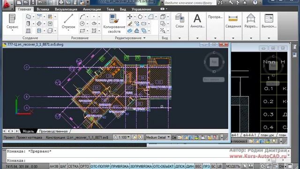Select the circle tool in Рисование
The height and width of the screenshot is (169, 300).
coord(82,24)
